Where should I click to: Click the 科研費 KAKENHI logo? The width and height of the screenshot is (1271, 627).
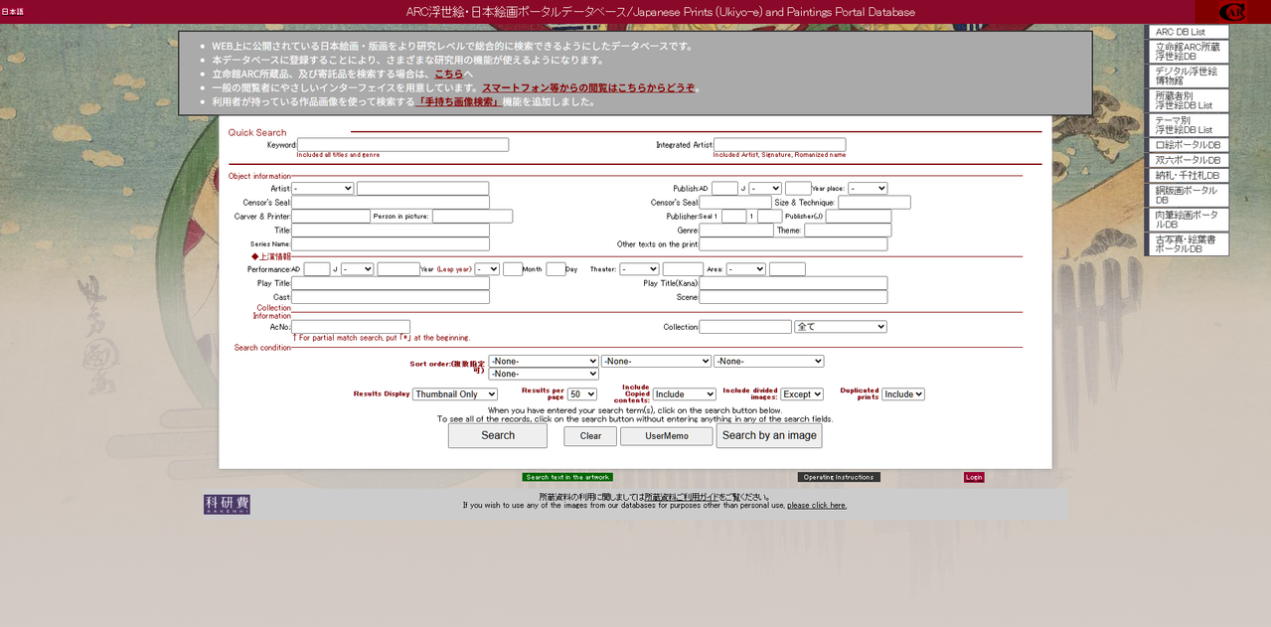(x=227, y=505)
